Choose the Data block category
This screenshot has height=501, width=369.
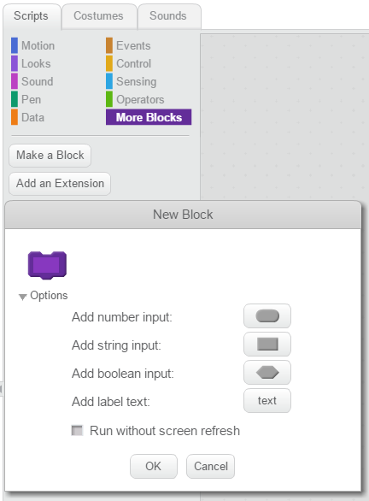28,117
